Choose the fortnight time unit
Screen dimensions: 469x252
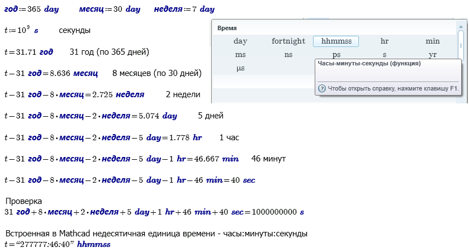pyautogui.click(x=288, y=41)
